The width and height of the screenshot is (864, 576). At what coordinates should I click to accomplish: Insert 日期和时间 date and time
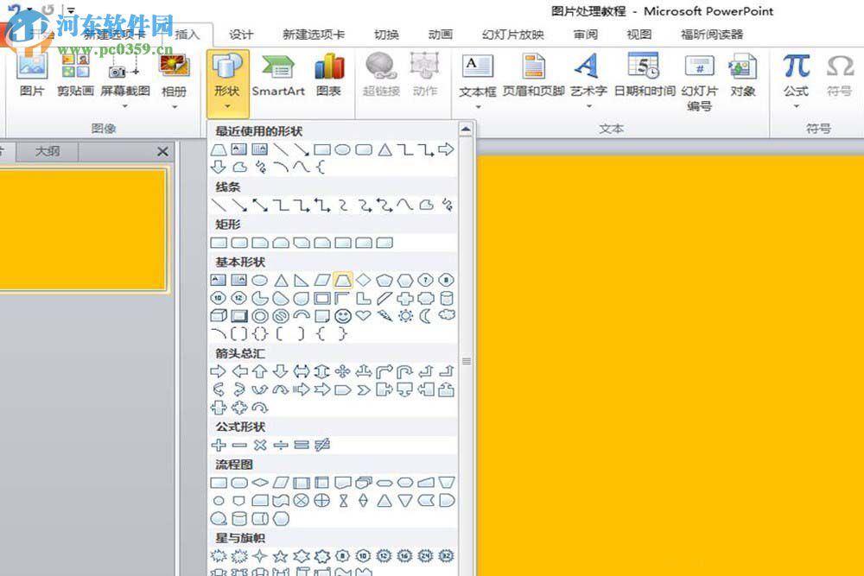(x=645, y=76)
